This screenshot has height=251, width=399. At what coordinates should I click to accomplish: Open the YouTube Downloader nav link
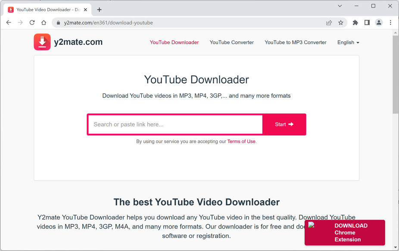[174, 43]
